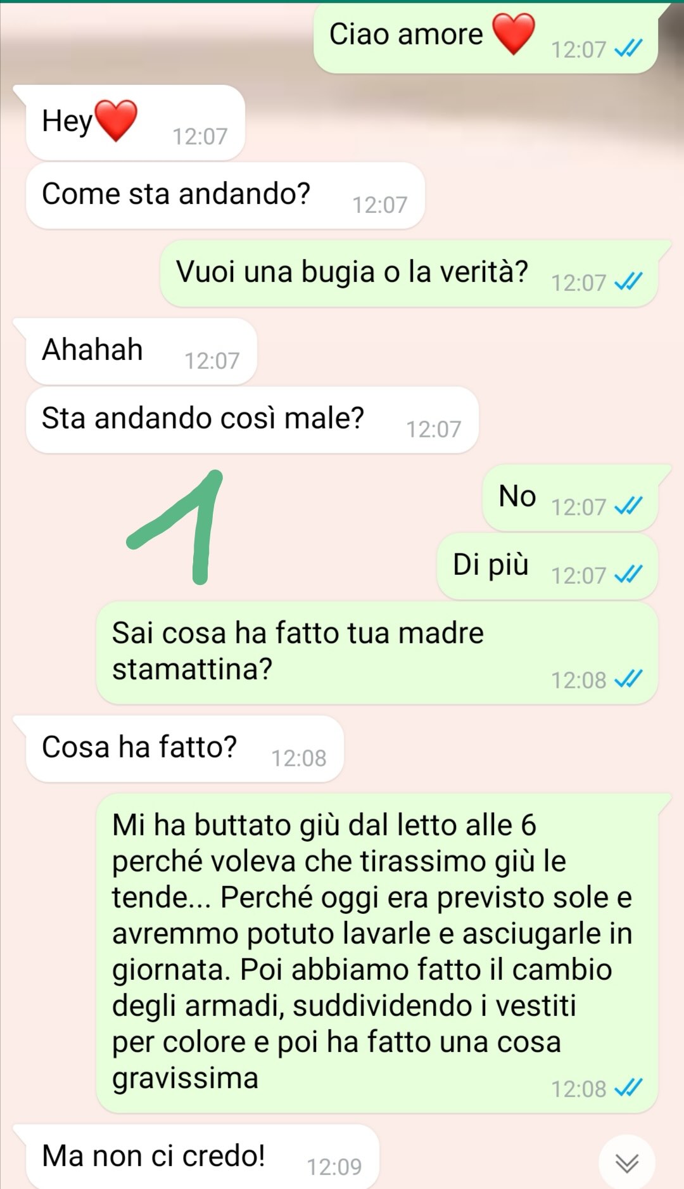Tap the 'Di più' sent message bubble
The image size is (684, 1189).
coord(547,566)
